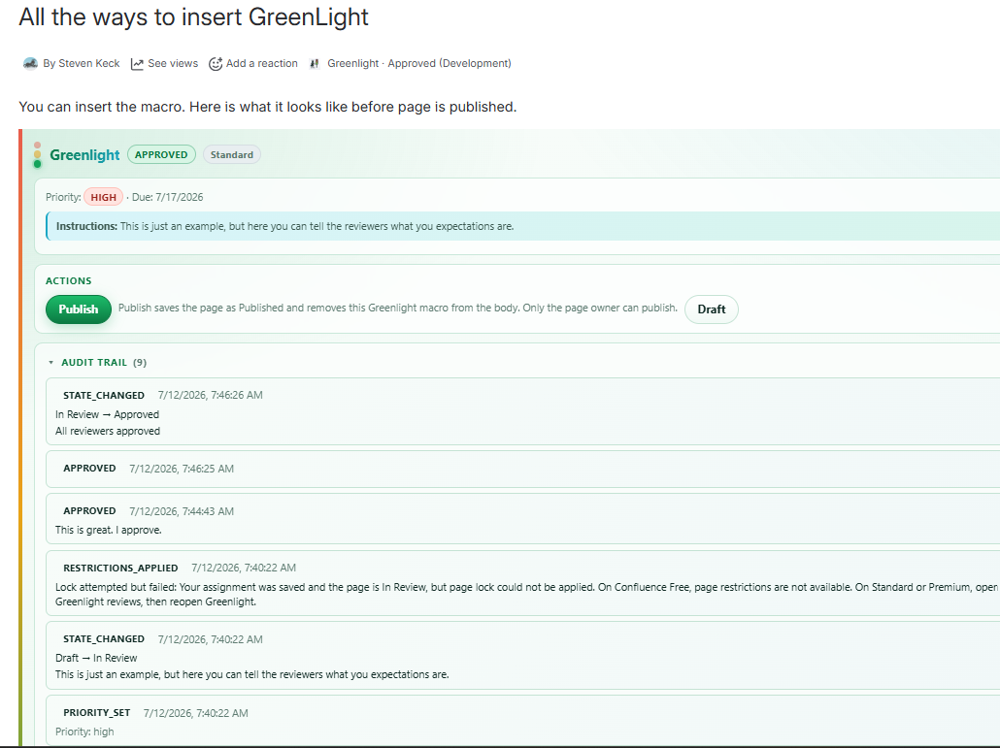Viewport: 1000px width, 748px height.
Task: Click the AUDIT TRAIL (9) heading
Action: pos(104,363)
